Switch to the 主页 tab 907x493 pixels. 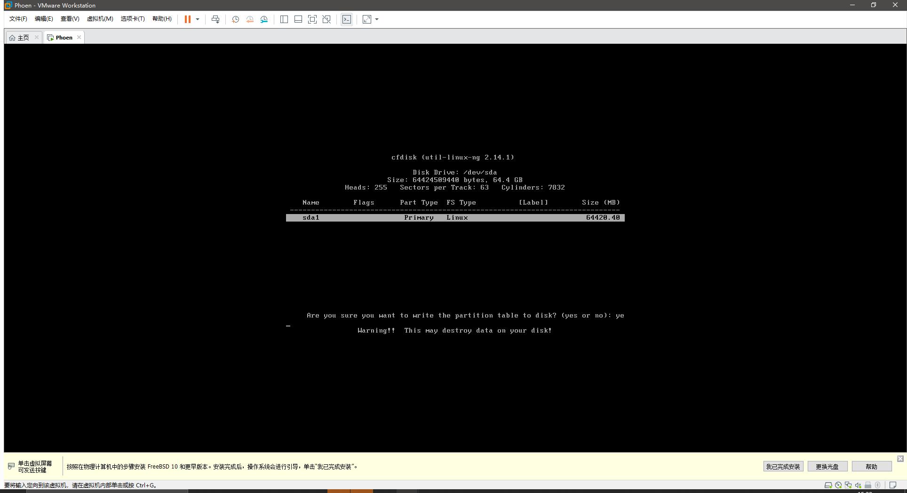(22, 37)
